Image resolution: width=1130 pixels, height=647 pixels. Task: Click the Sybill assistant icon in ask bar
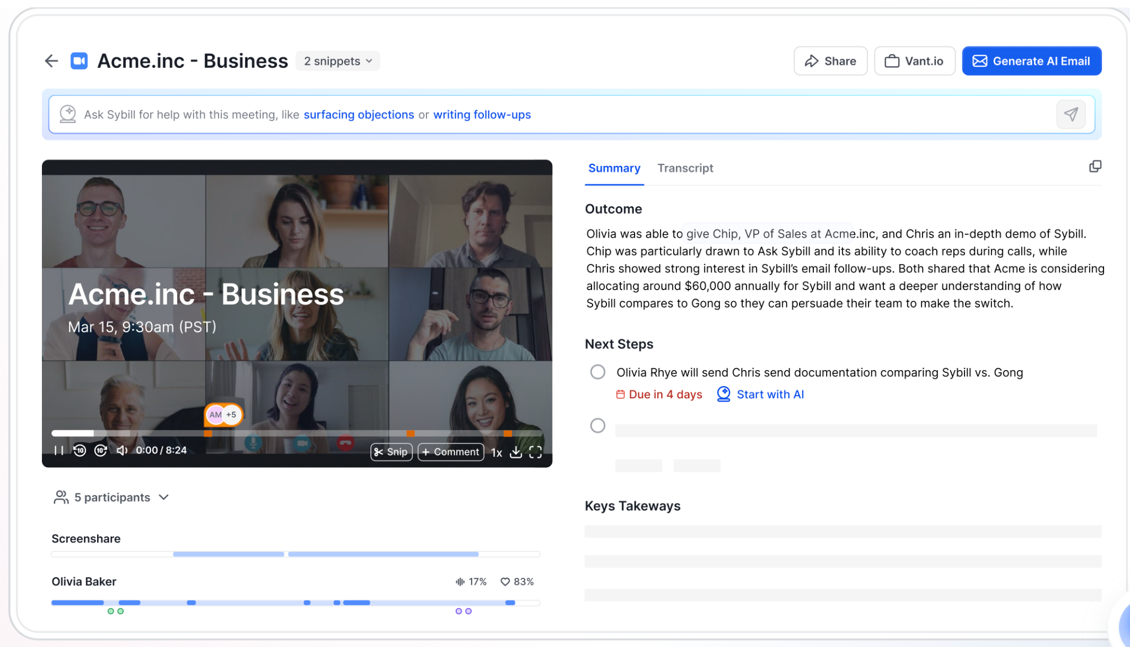pos(67,114)
